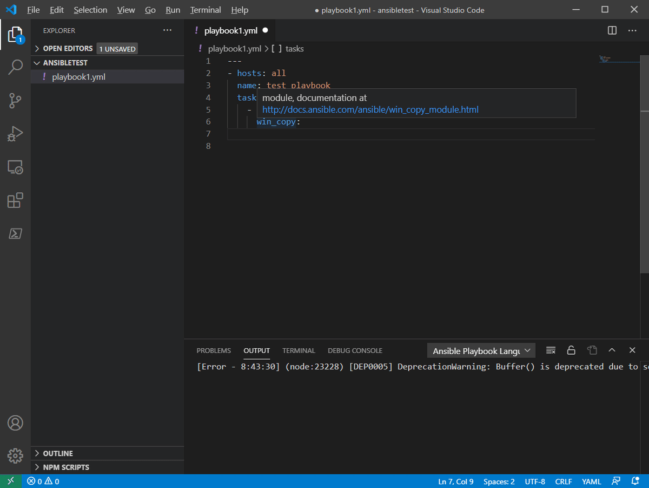Switch to the Debug Console tab
The image size is (649, 488).
point(355,350)
